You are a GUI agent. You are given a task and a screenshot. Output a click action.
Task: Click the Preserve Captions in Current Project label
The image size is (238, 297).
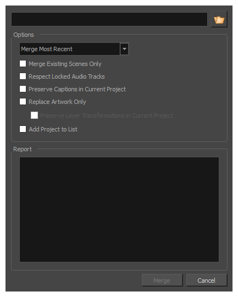(77, 89)
